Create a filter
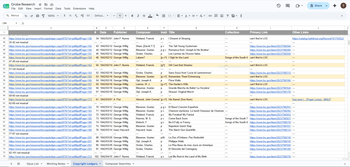Viewport: 350px width, 167px height. click(227, 16)
